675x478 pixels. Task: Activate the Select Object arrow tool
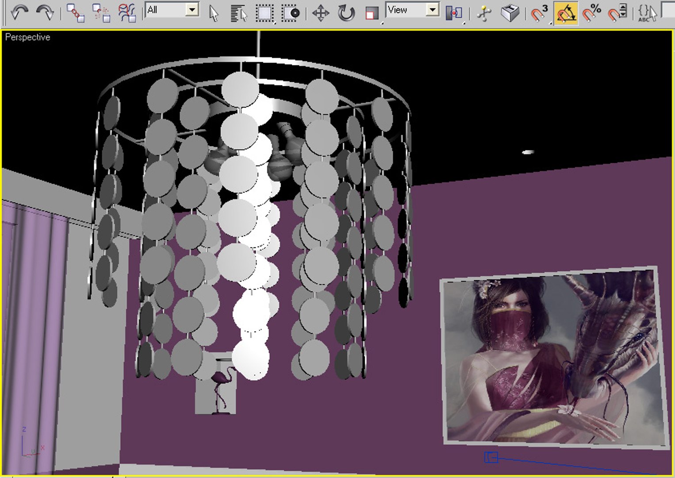[x=214, y=12]
